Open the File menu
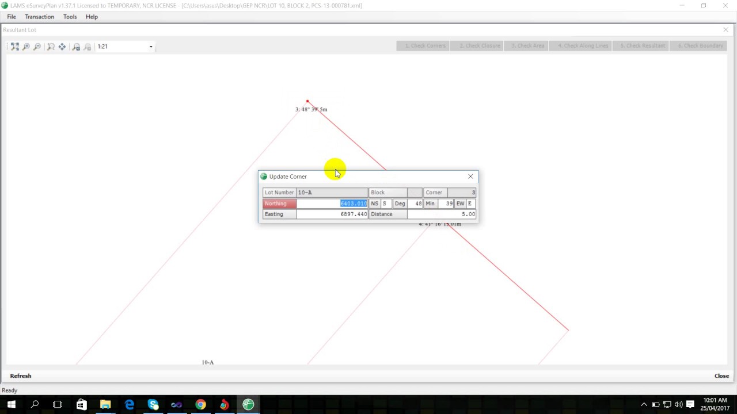This screenshot has height=414, width=737. [x=12, y=17]
